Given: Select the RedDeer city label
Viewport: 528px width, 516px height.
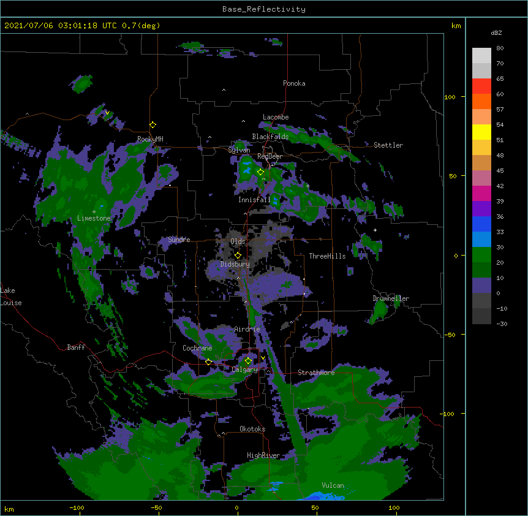Looking at the screenshot, I should (270, 156).
